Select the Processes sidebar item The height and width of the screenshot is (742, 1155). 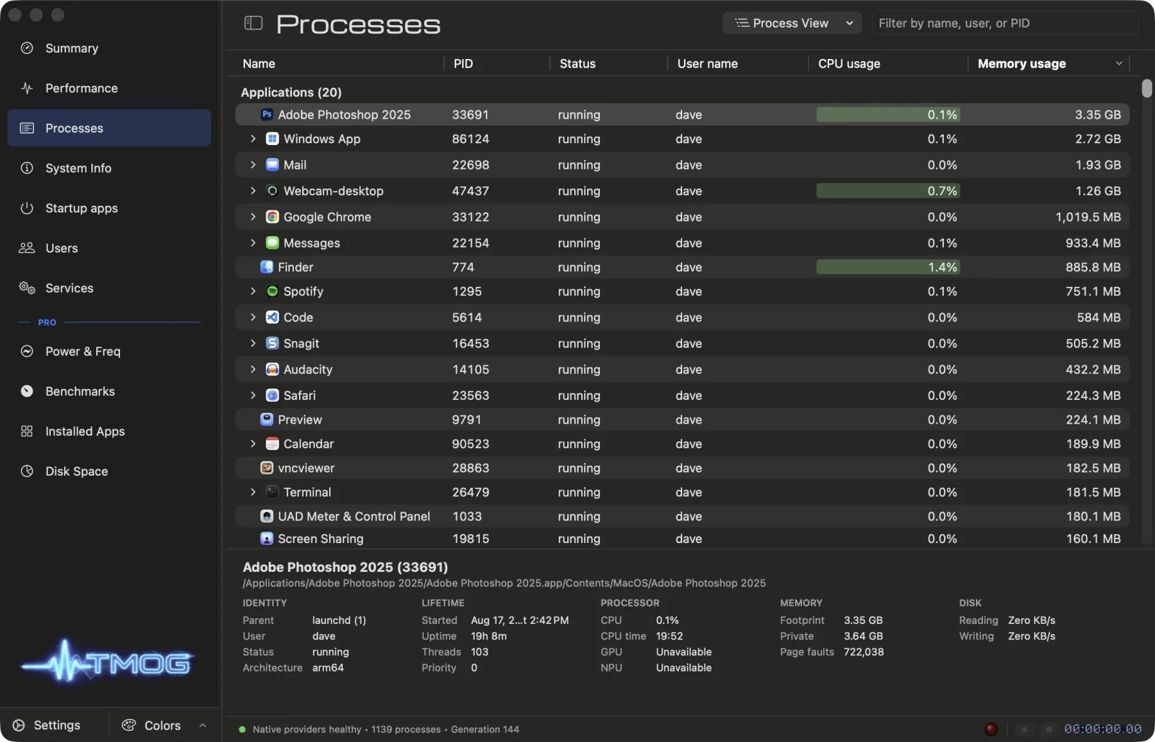(109, 128)
